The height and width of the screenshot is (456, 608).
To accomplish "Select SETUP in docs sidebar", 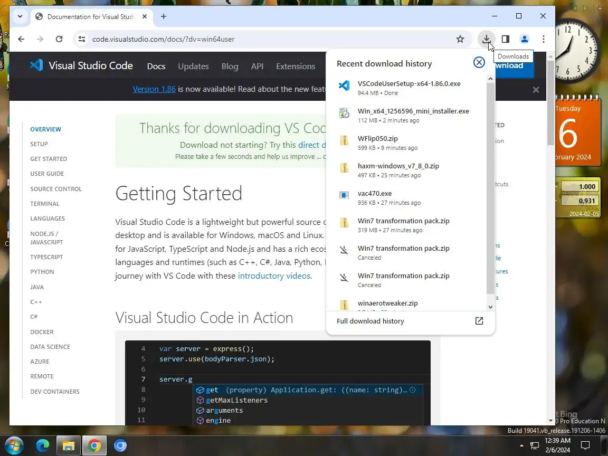I will (39, 144).
